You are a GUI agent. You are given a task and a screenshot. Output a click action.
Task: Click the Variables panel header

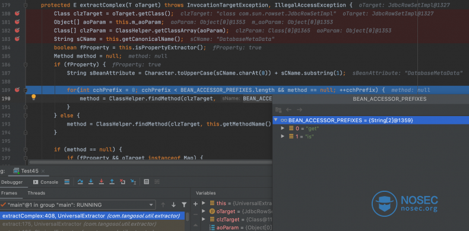pyautogui.click(x=205, y=193)
